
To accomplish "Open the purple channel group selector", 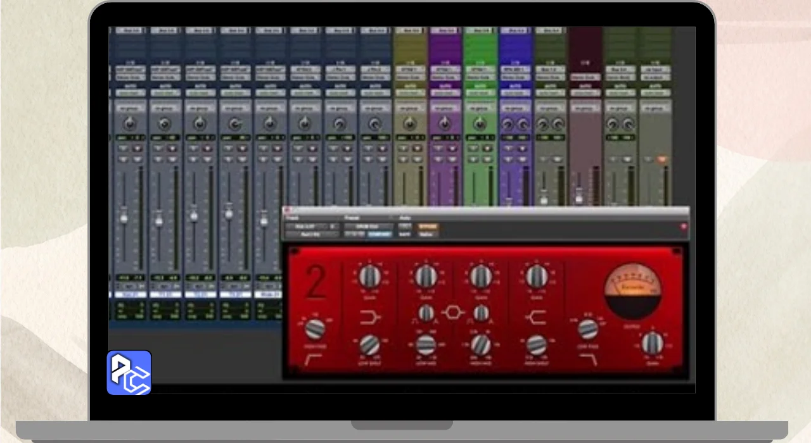I will 446,108.
